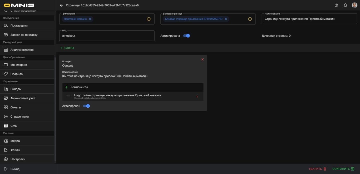This screenshot has height=174, width=360.
Task: Clear the Базовая страница приложения chip
Action: tap(226, 19)
